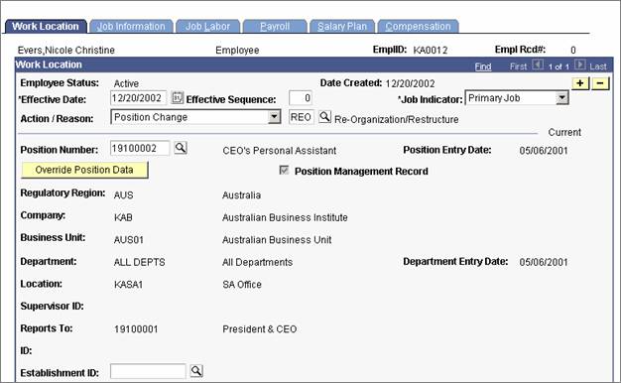Click the reason code lookup magnifier

click(x=324, y=117)
